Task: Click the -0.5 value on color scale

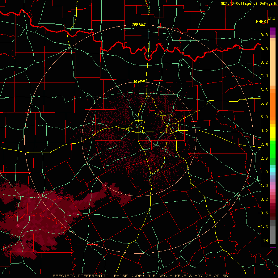Action: click(263, 213)
